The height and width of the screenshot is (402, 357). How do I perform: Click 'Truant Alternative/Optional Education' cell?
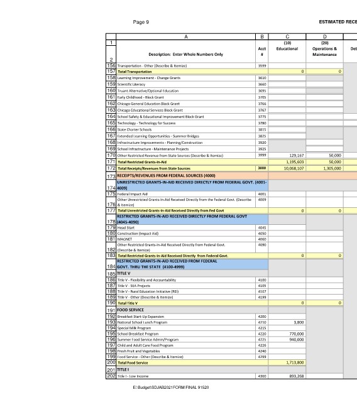pos(186,90)
